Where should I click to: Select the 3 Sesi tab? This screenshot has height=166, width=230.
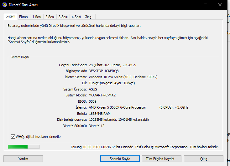coord(63,17)
